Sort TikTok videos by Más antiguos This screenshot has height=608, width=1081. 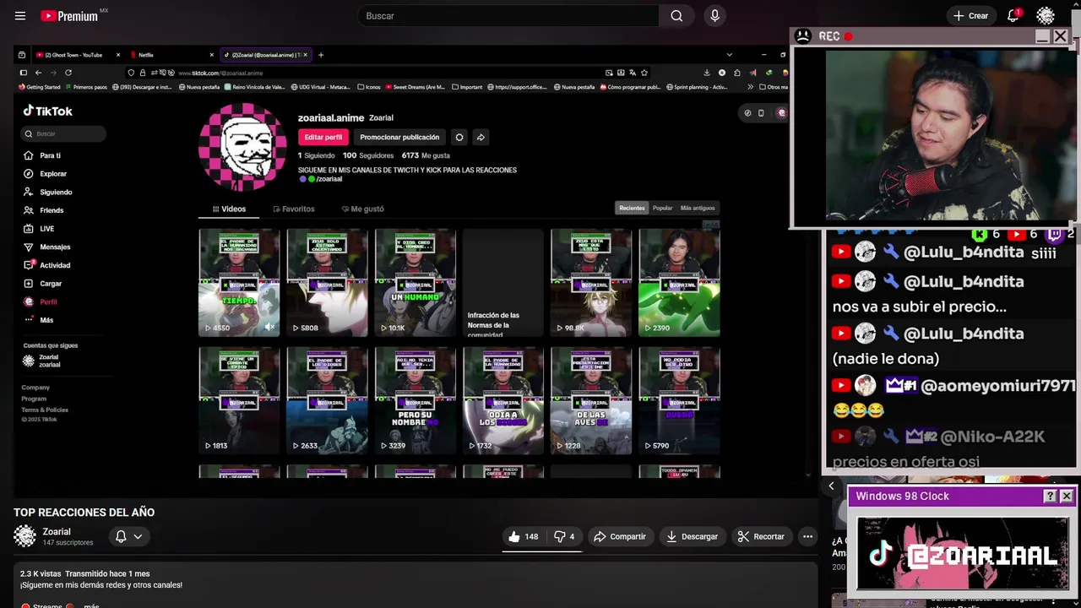[698, 208]
